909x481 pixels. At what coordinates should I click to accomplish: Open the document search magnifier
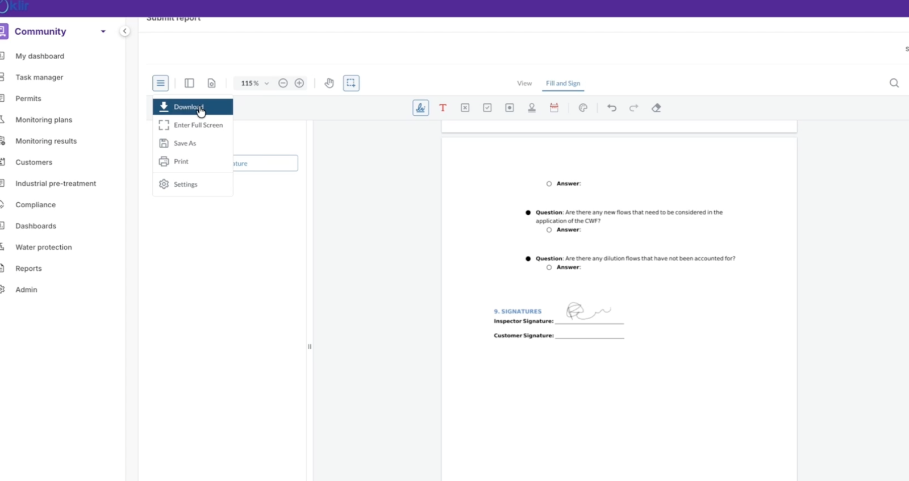click(894, 83)
